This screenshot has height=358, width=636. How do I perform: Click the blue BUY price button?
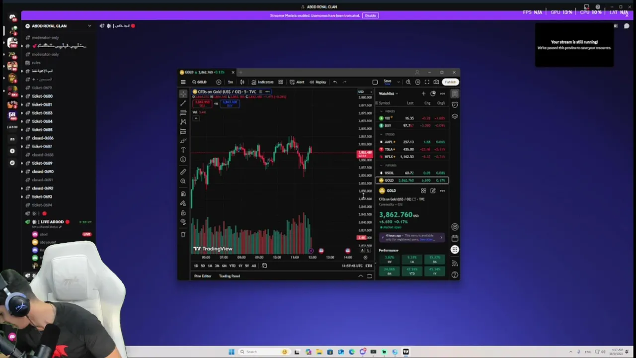pyautogui.click(x=230, y=103)
